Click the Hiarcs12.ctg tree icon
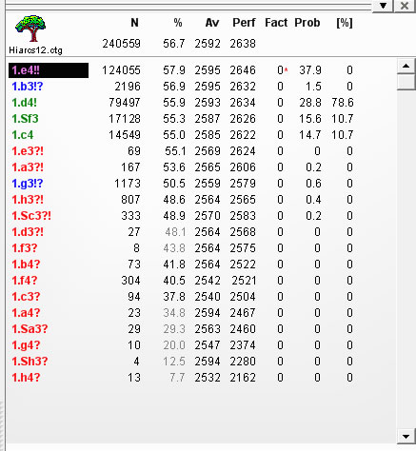416x451 pixels. [30, 29]
